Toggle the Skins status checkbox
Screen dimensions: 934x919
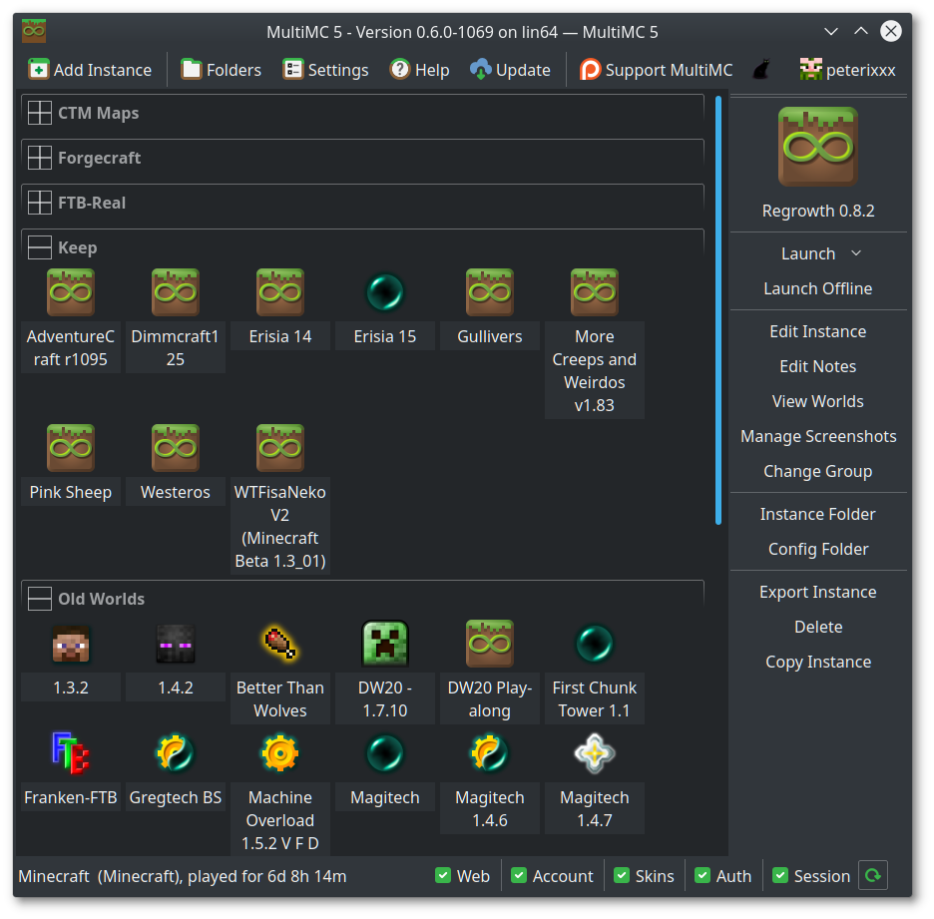click(x=624, y=875)
